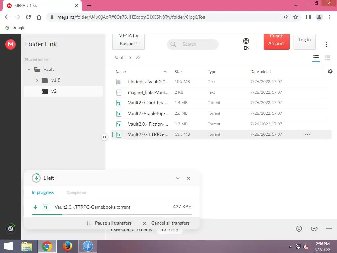Click v2 in the breadcrumb
Screen dimensions: 337x253
(x=138, y=57)
